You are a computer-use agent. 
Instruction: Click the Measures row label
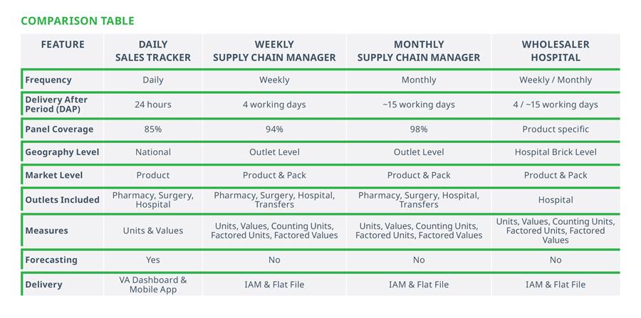(x=46, y=230)
